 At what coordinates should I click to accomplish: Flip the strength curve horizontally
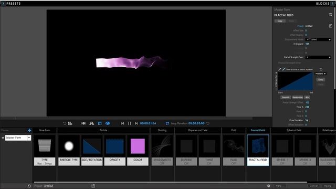(307, 97)
